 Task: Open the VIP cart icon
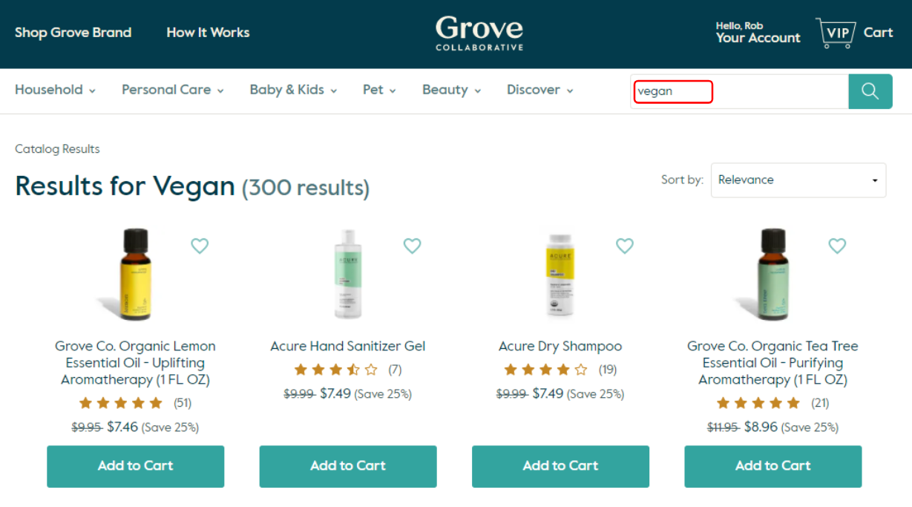[836, 33]
